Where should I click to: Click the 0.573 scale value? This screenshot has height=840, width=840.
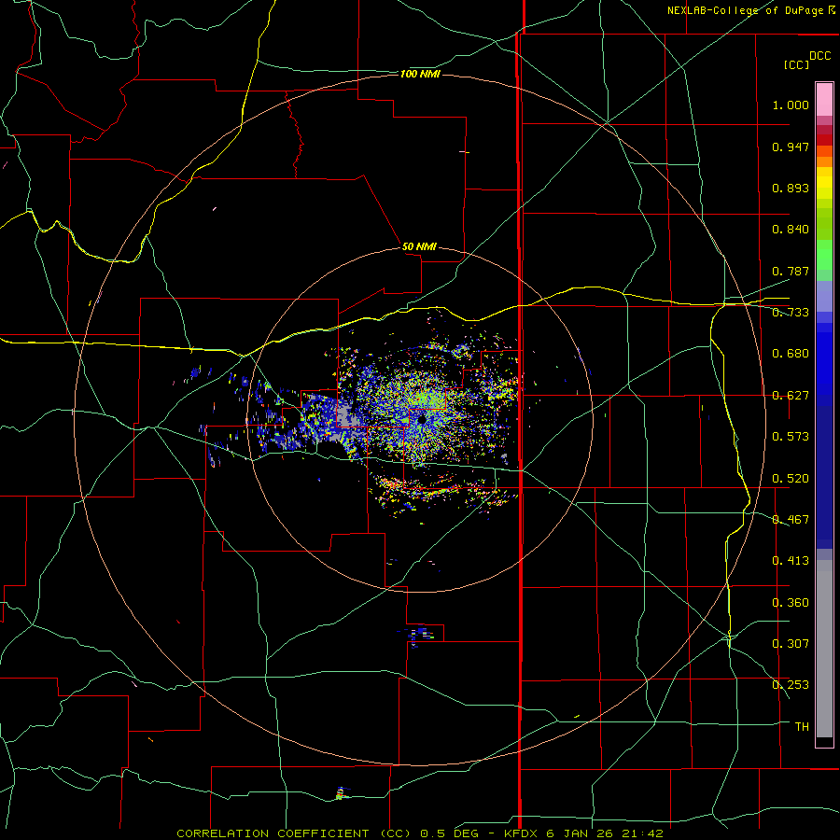click(791, 437)
